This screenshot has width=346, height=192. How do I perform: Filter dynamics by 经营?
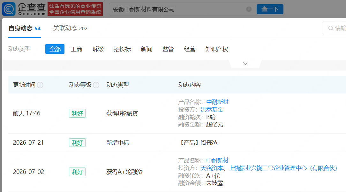tap(190, 49)
